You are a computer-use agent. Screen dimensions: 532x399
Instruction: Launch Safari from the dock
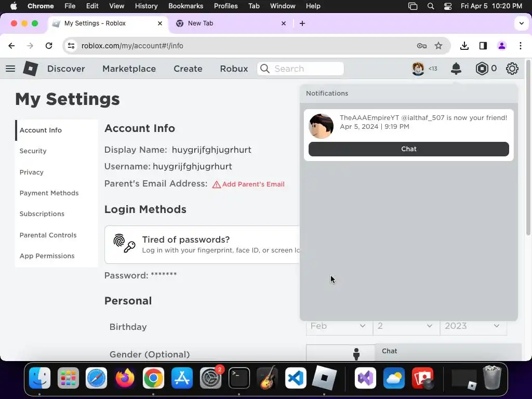[96, 378]
